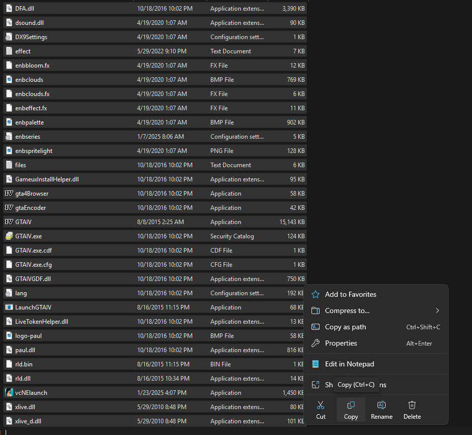Select the enbeffect.fx file name

point(31,108)
